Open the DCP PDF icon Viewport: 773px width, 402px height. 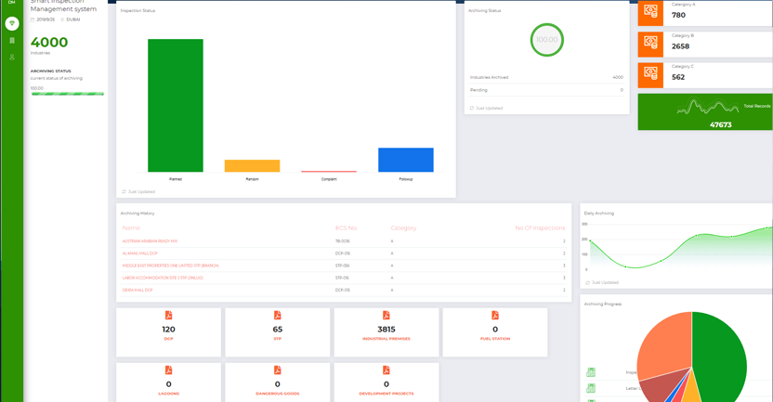pos(168,316)
